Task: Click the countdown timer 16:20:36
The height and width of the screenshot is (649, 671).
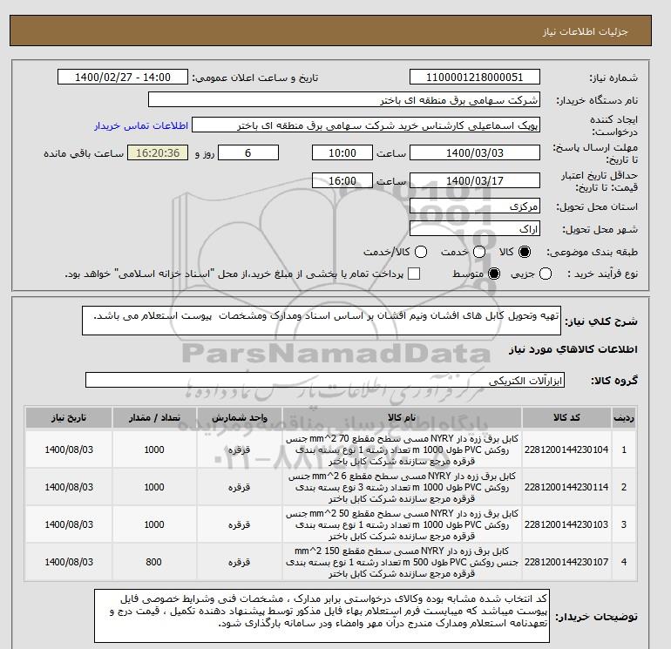Action: (158, 152)
